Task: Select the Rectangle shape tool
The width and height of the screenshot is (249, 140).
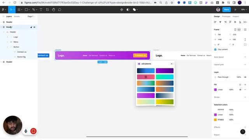Action: pyautogui.click(x=26, y=10)
